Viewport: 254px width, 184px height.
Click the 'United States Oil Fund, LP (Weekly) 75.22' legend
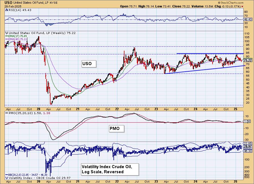42,33
